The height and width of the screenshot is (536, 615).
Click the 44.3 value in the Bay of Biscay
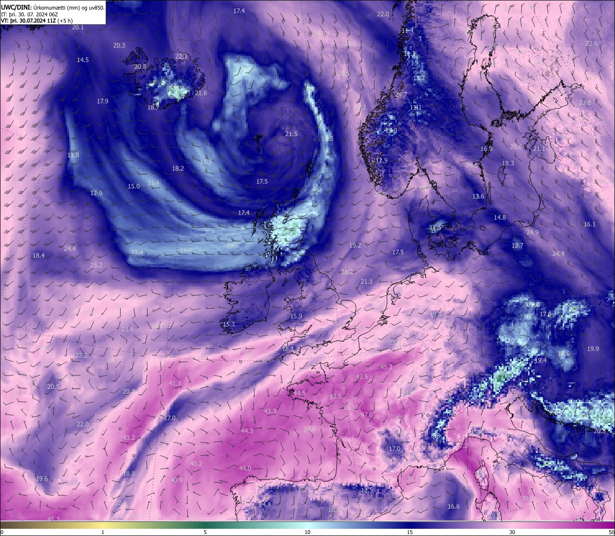pos(247,431)
